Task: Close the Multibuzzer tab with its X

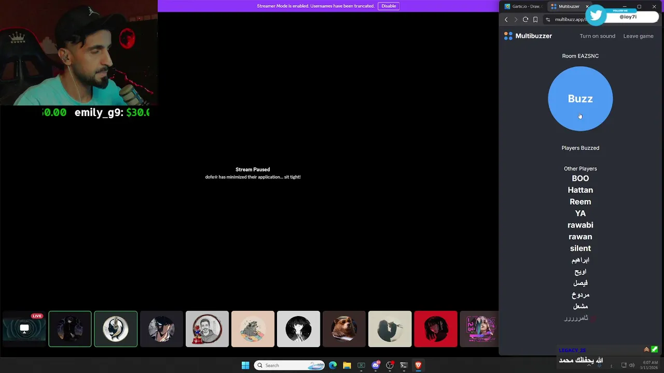Action: tap(587, 6)
